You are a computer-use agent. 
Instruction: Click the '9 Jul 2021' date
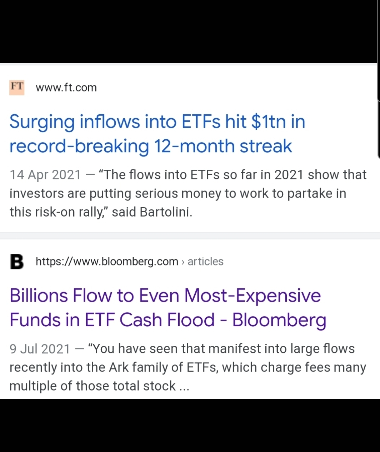tap(40, 349)
